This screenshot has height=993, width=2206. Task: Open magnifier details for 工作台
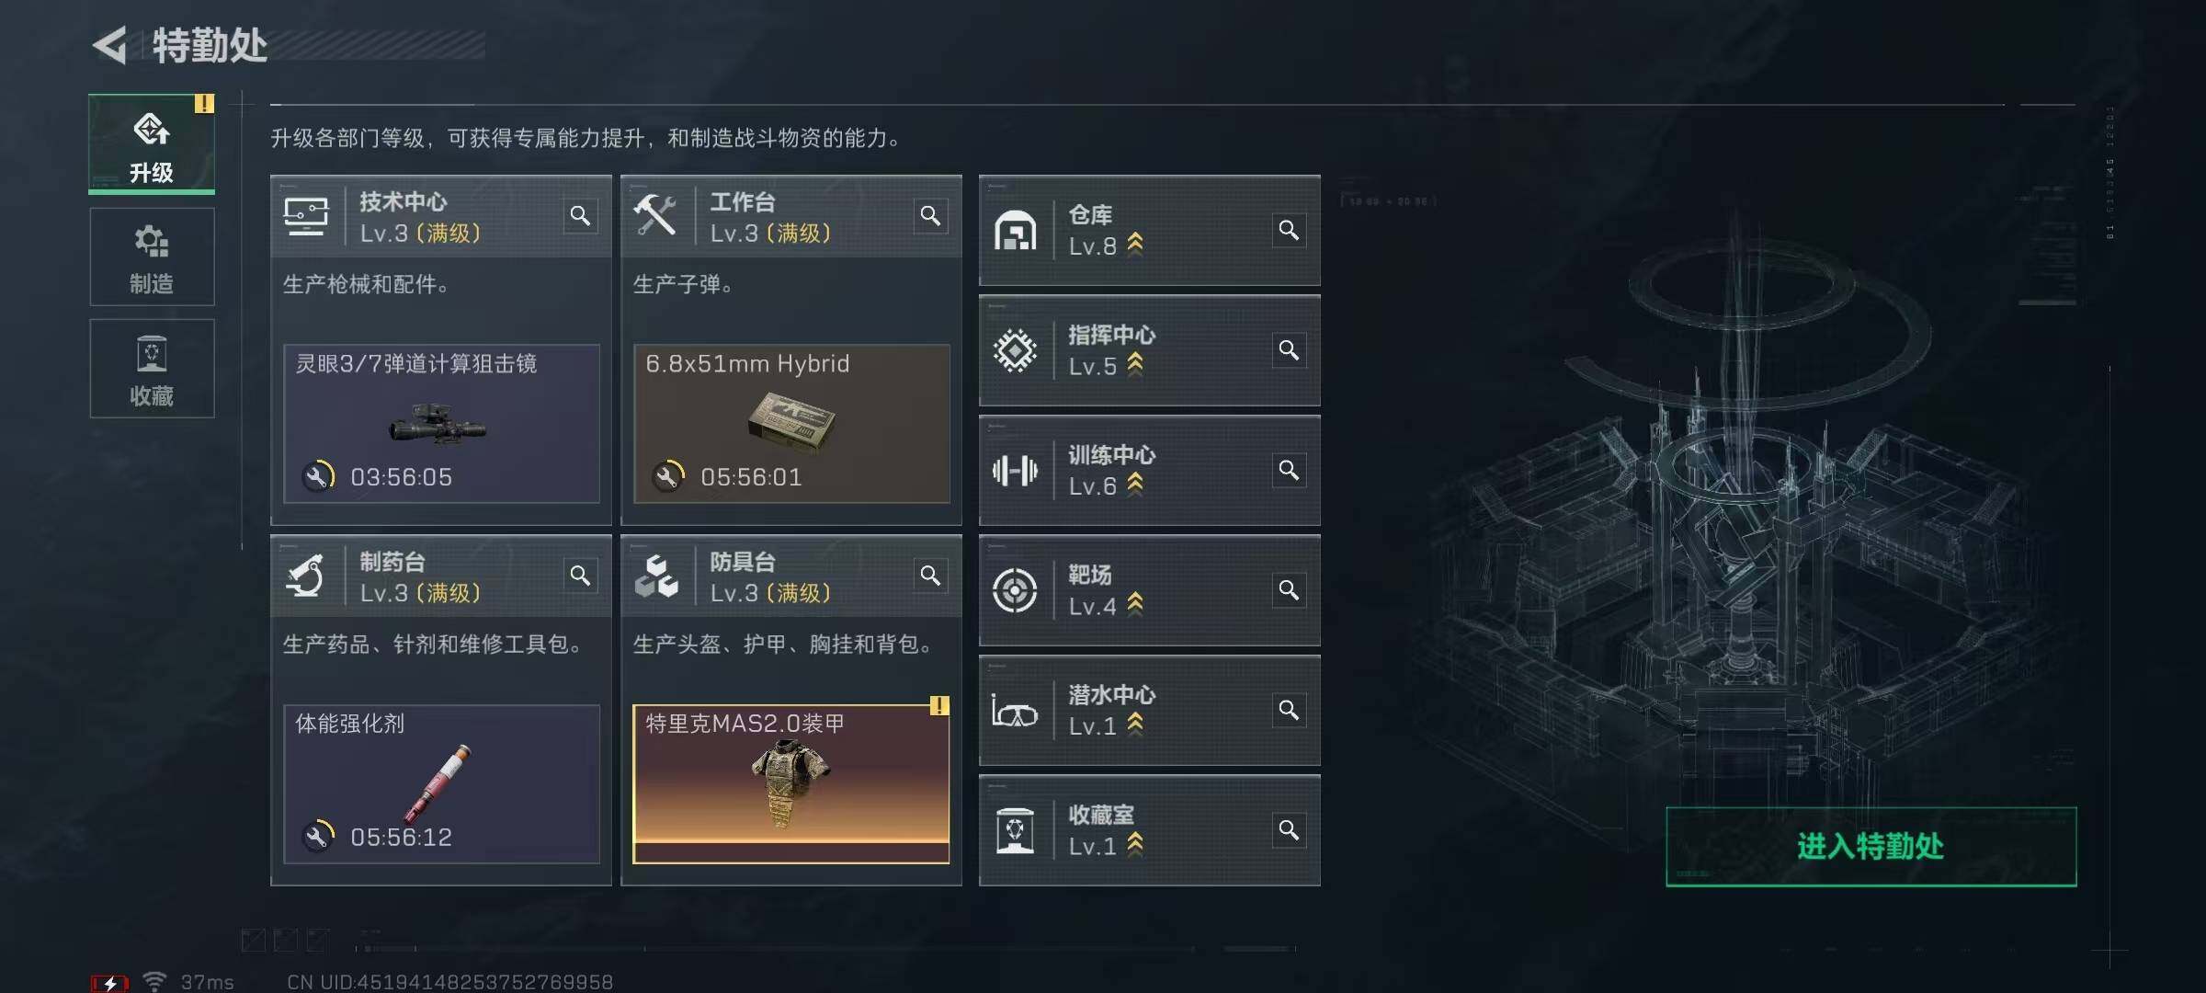coord(930,216)
